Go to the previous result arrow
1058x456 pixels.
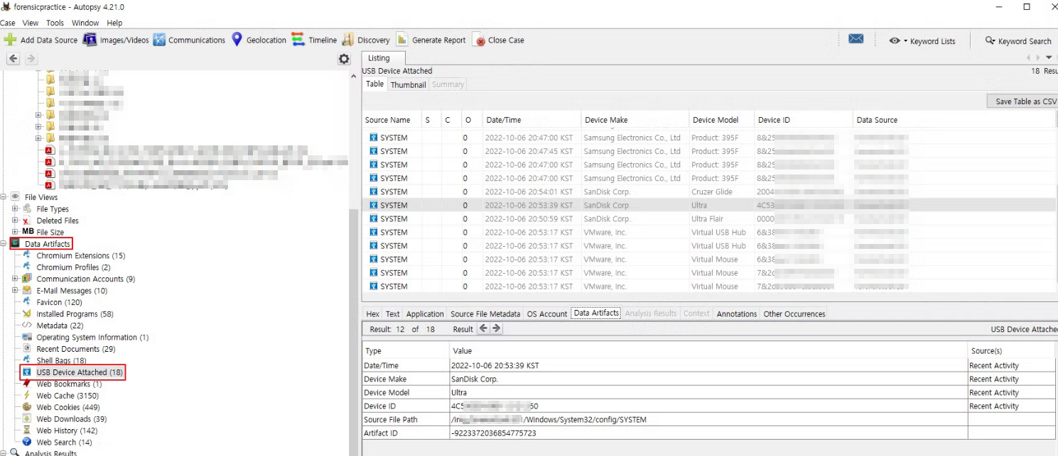[483, 328]
